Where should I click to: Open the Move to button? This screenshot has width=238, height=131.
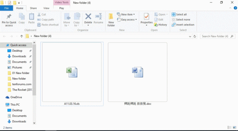(x=67, y=20)
